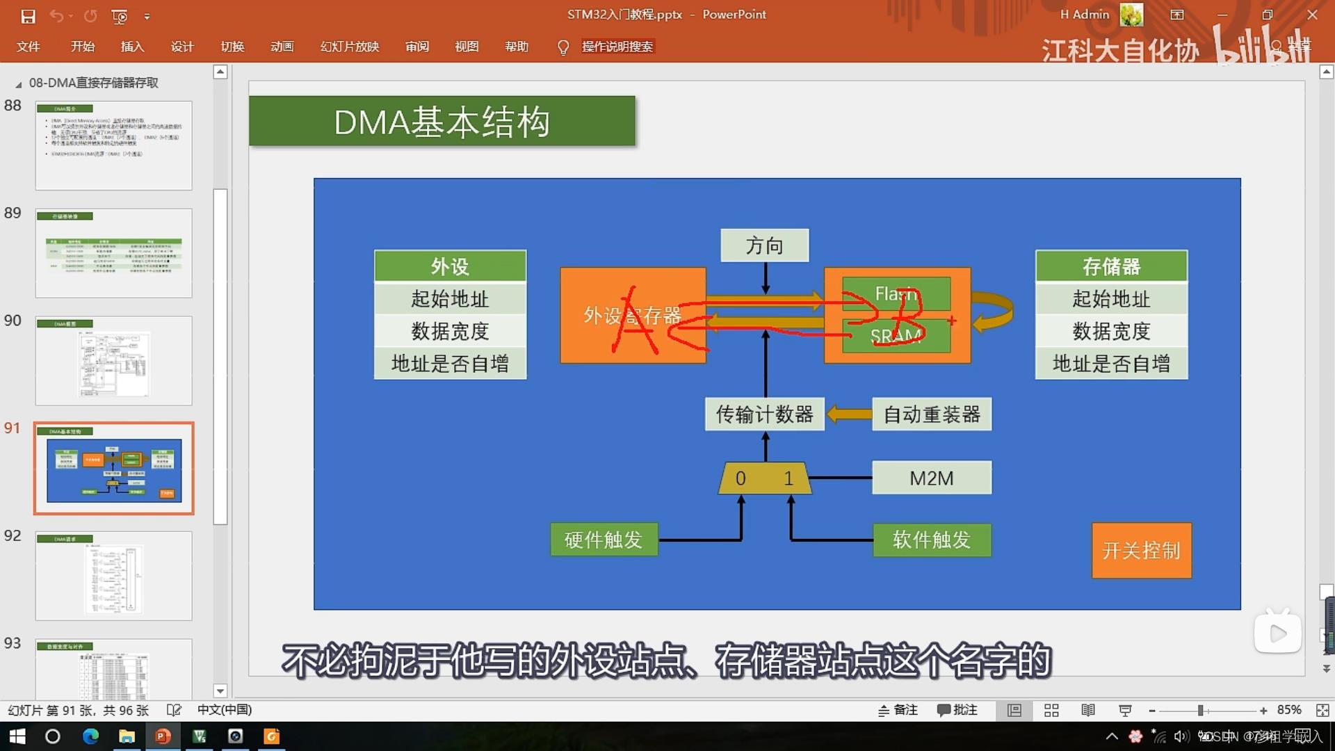The width and height of the screenshot is (1335, 751).
Task: Fit slide to current window icon
Action: [x=1322, y=710]
